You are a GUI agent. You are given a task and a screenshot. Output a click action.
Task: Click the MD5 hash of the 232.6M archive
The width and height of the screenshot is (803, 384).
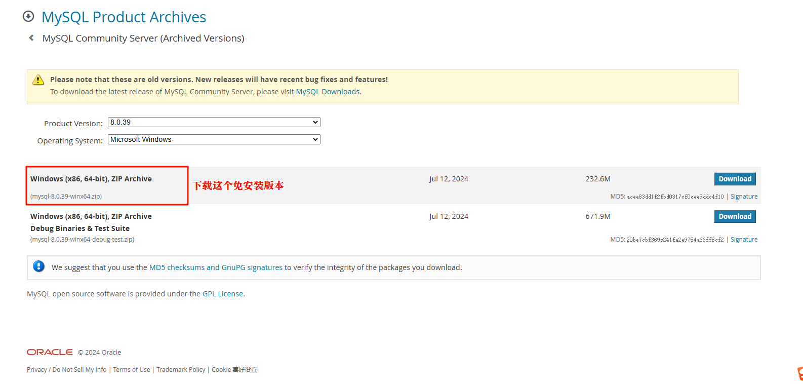(x=675, y=197)
